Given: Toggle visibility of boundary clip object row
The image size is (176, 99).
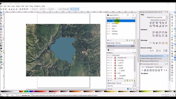Looking at the screenshot, I should coord(108,58).
